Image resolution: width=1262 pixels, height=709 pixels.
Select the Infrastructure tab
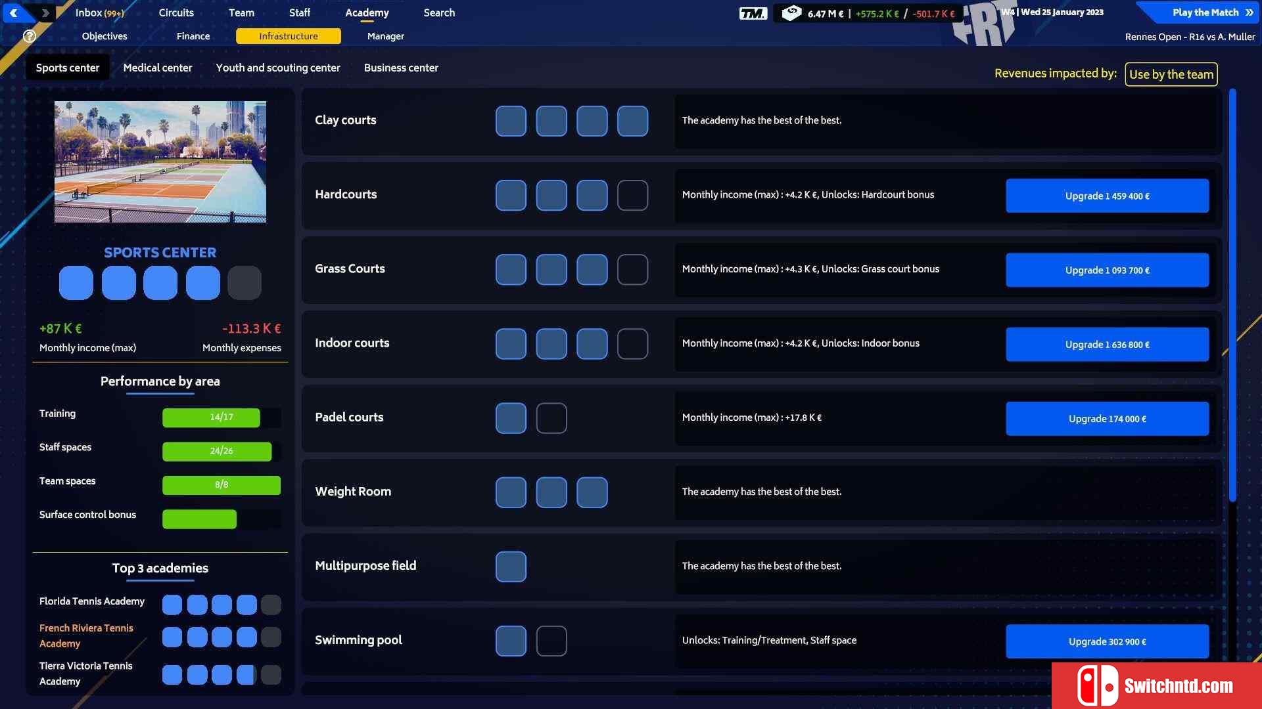[x=288, y=35]
